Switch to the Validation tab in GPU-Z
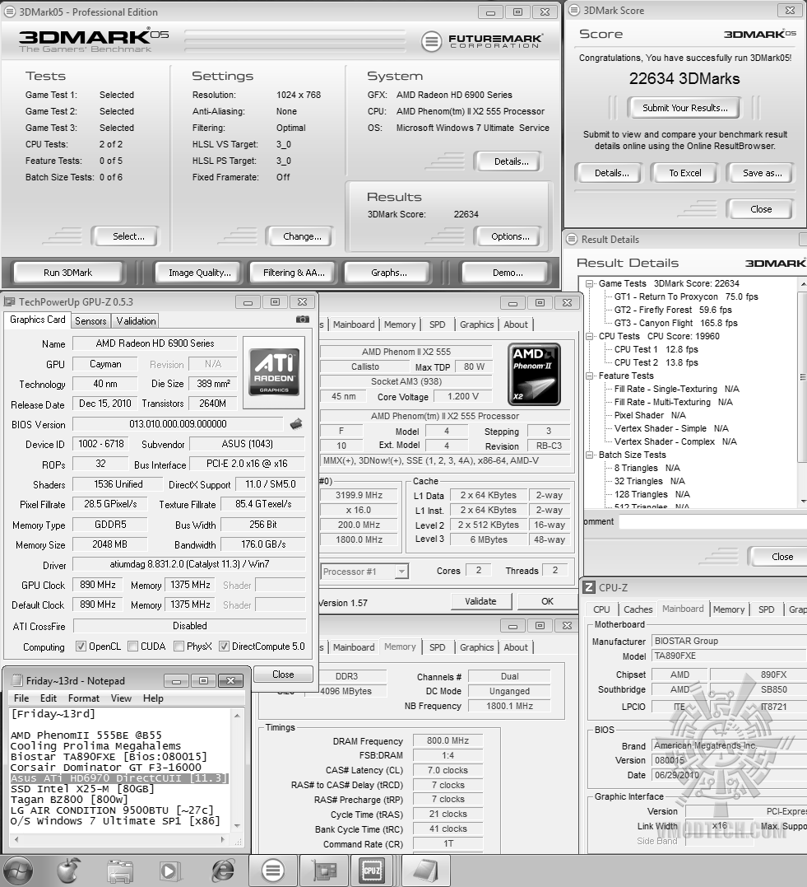 [x=136, y=320]
